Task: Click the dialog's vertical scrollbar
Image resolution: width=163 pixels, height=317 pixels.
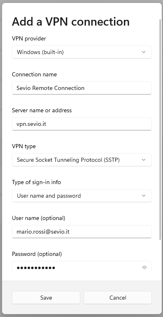Action: pyautogui.click(x=161, y=129)
